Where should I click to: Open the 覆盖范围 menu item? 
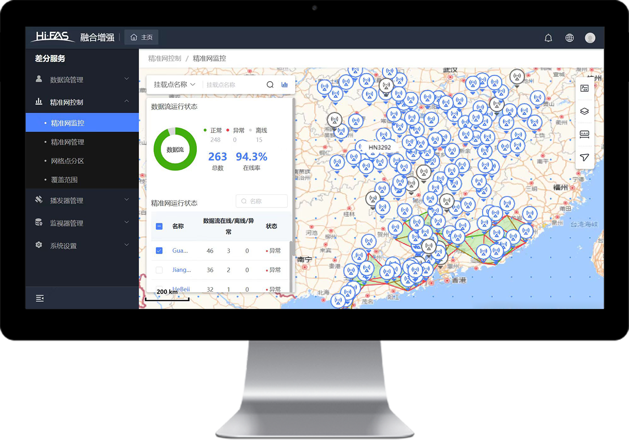pos(64,180)
